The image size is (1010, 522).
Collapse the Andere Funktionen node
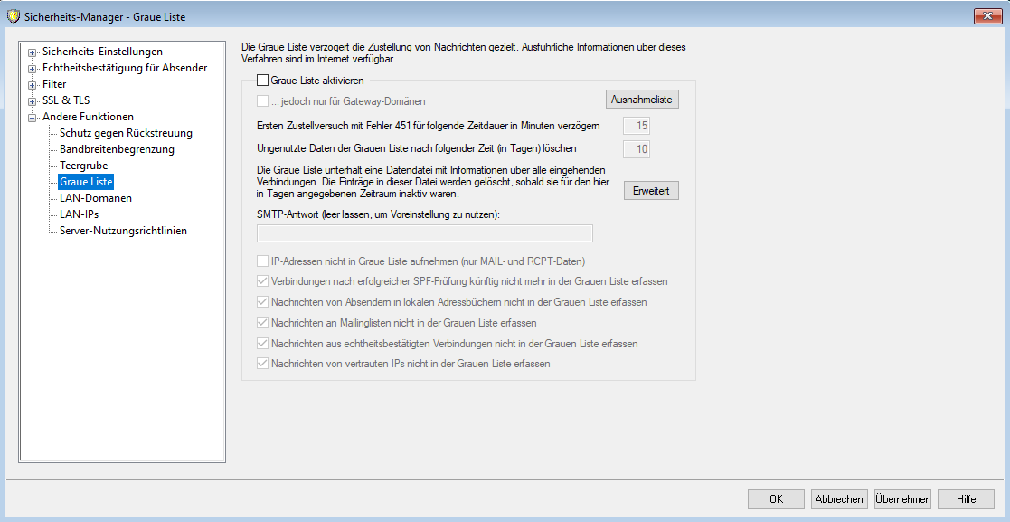point(33,118)
